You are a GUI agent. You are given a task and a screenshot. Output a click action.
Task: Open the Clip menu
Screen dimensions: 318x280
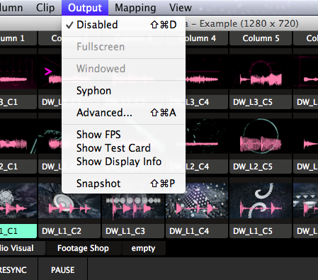click(45, 8)
